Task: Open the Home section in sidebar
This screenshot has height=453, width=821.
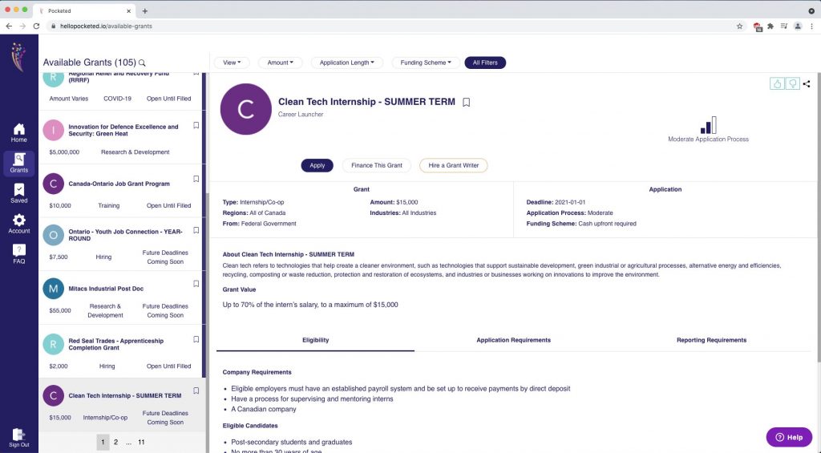Action: pyautogui.click(x=19, y=132)
